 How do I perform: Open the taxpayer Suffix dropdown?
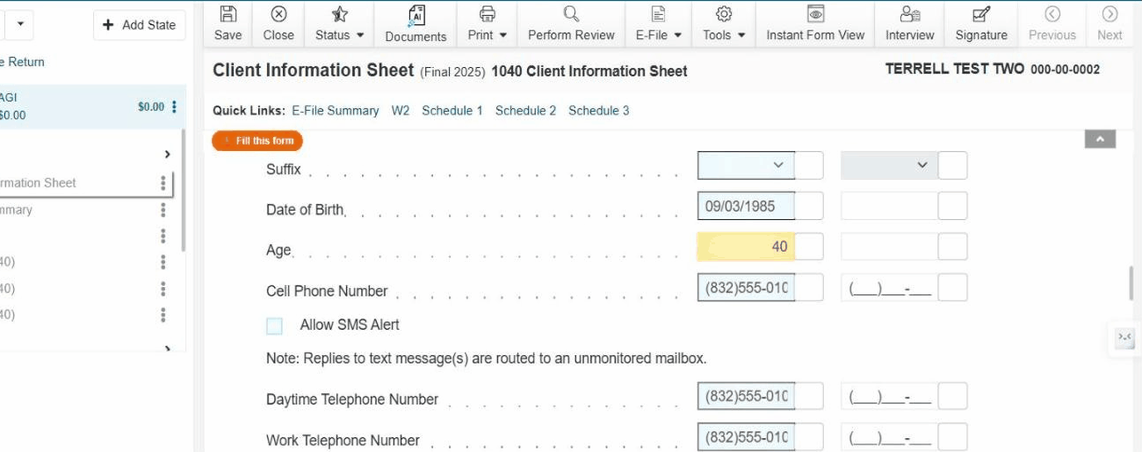coord(746,165)
